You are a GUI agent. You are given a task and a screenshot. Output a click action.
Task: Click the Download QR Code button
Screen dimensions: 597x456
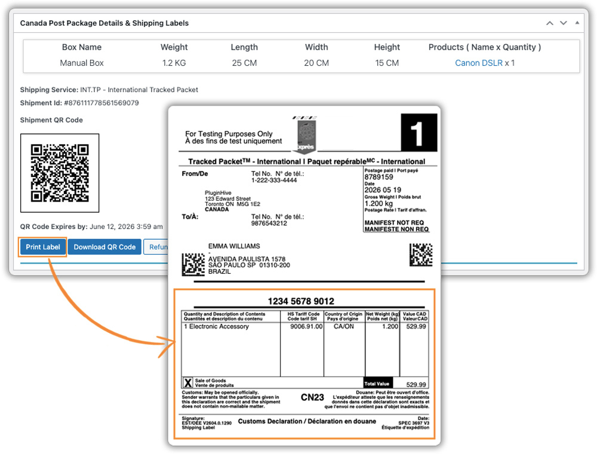pos(104,247)
